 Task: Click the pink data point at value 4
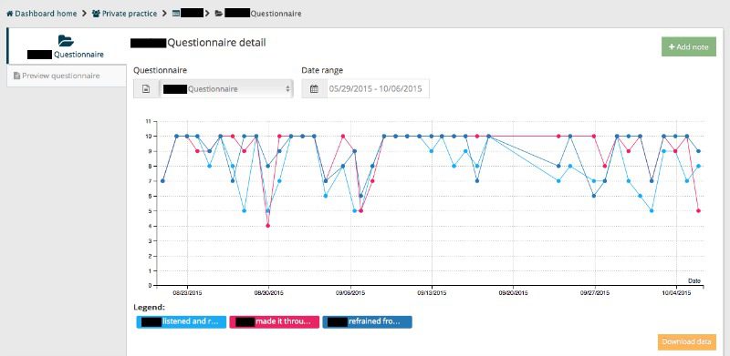267,226
